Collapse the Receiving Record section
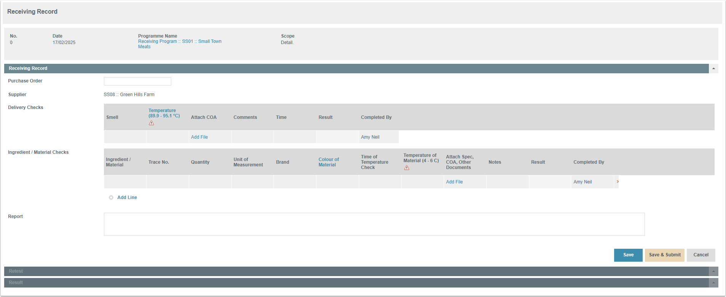 click(x=713, y=69)
